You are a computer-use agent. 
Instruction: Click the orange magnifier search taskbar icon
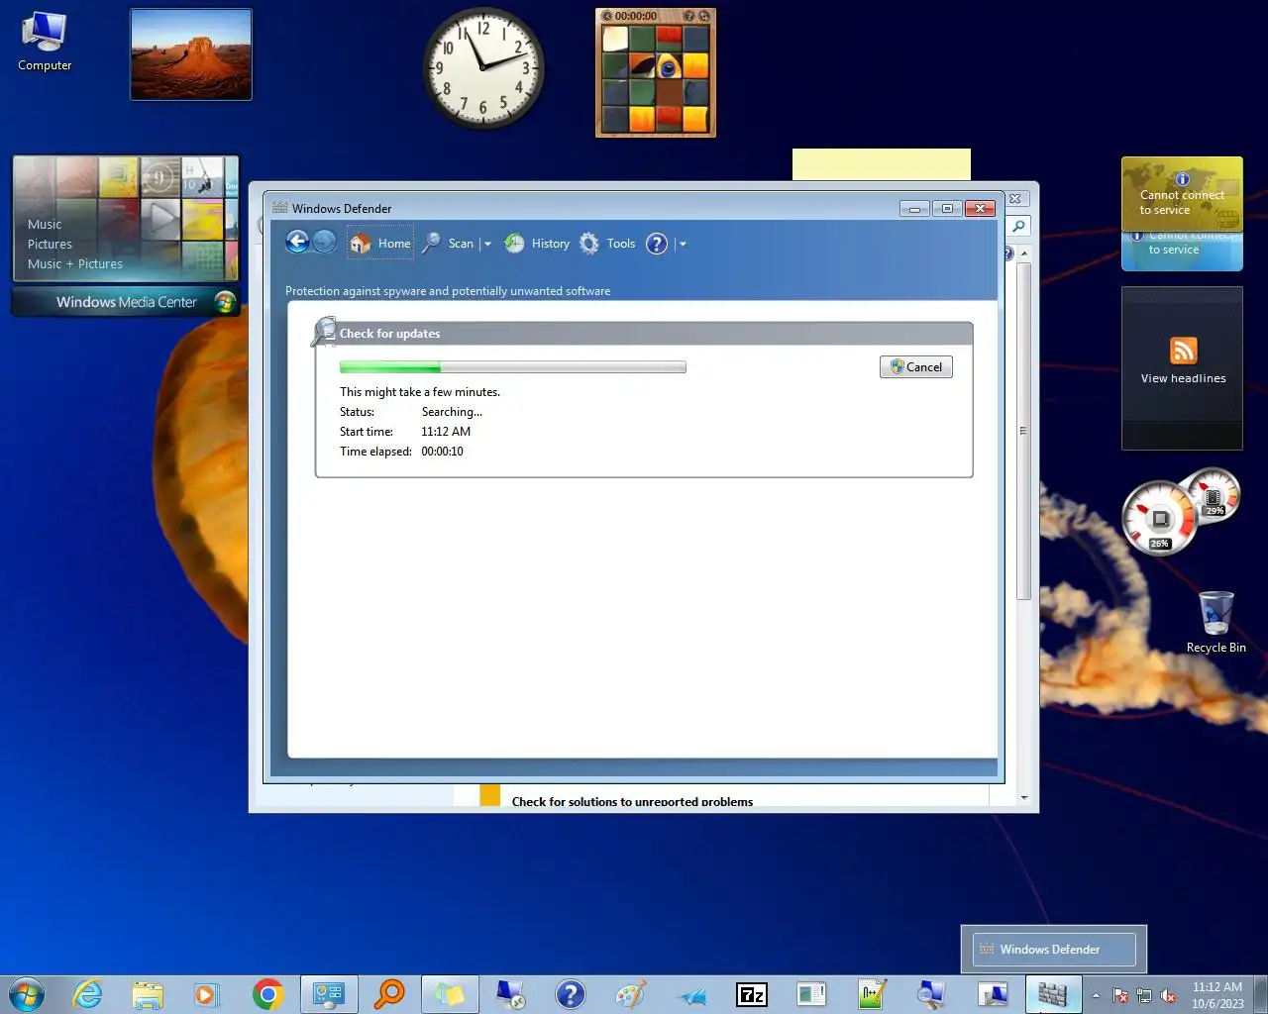click(389, 994)
